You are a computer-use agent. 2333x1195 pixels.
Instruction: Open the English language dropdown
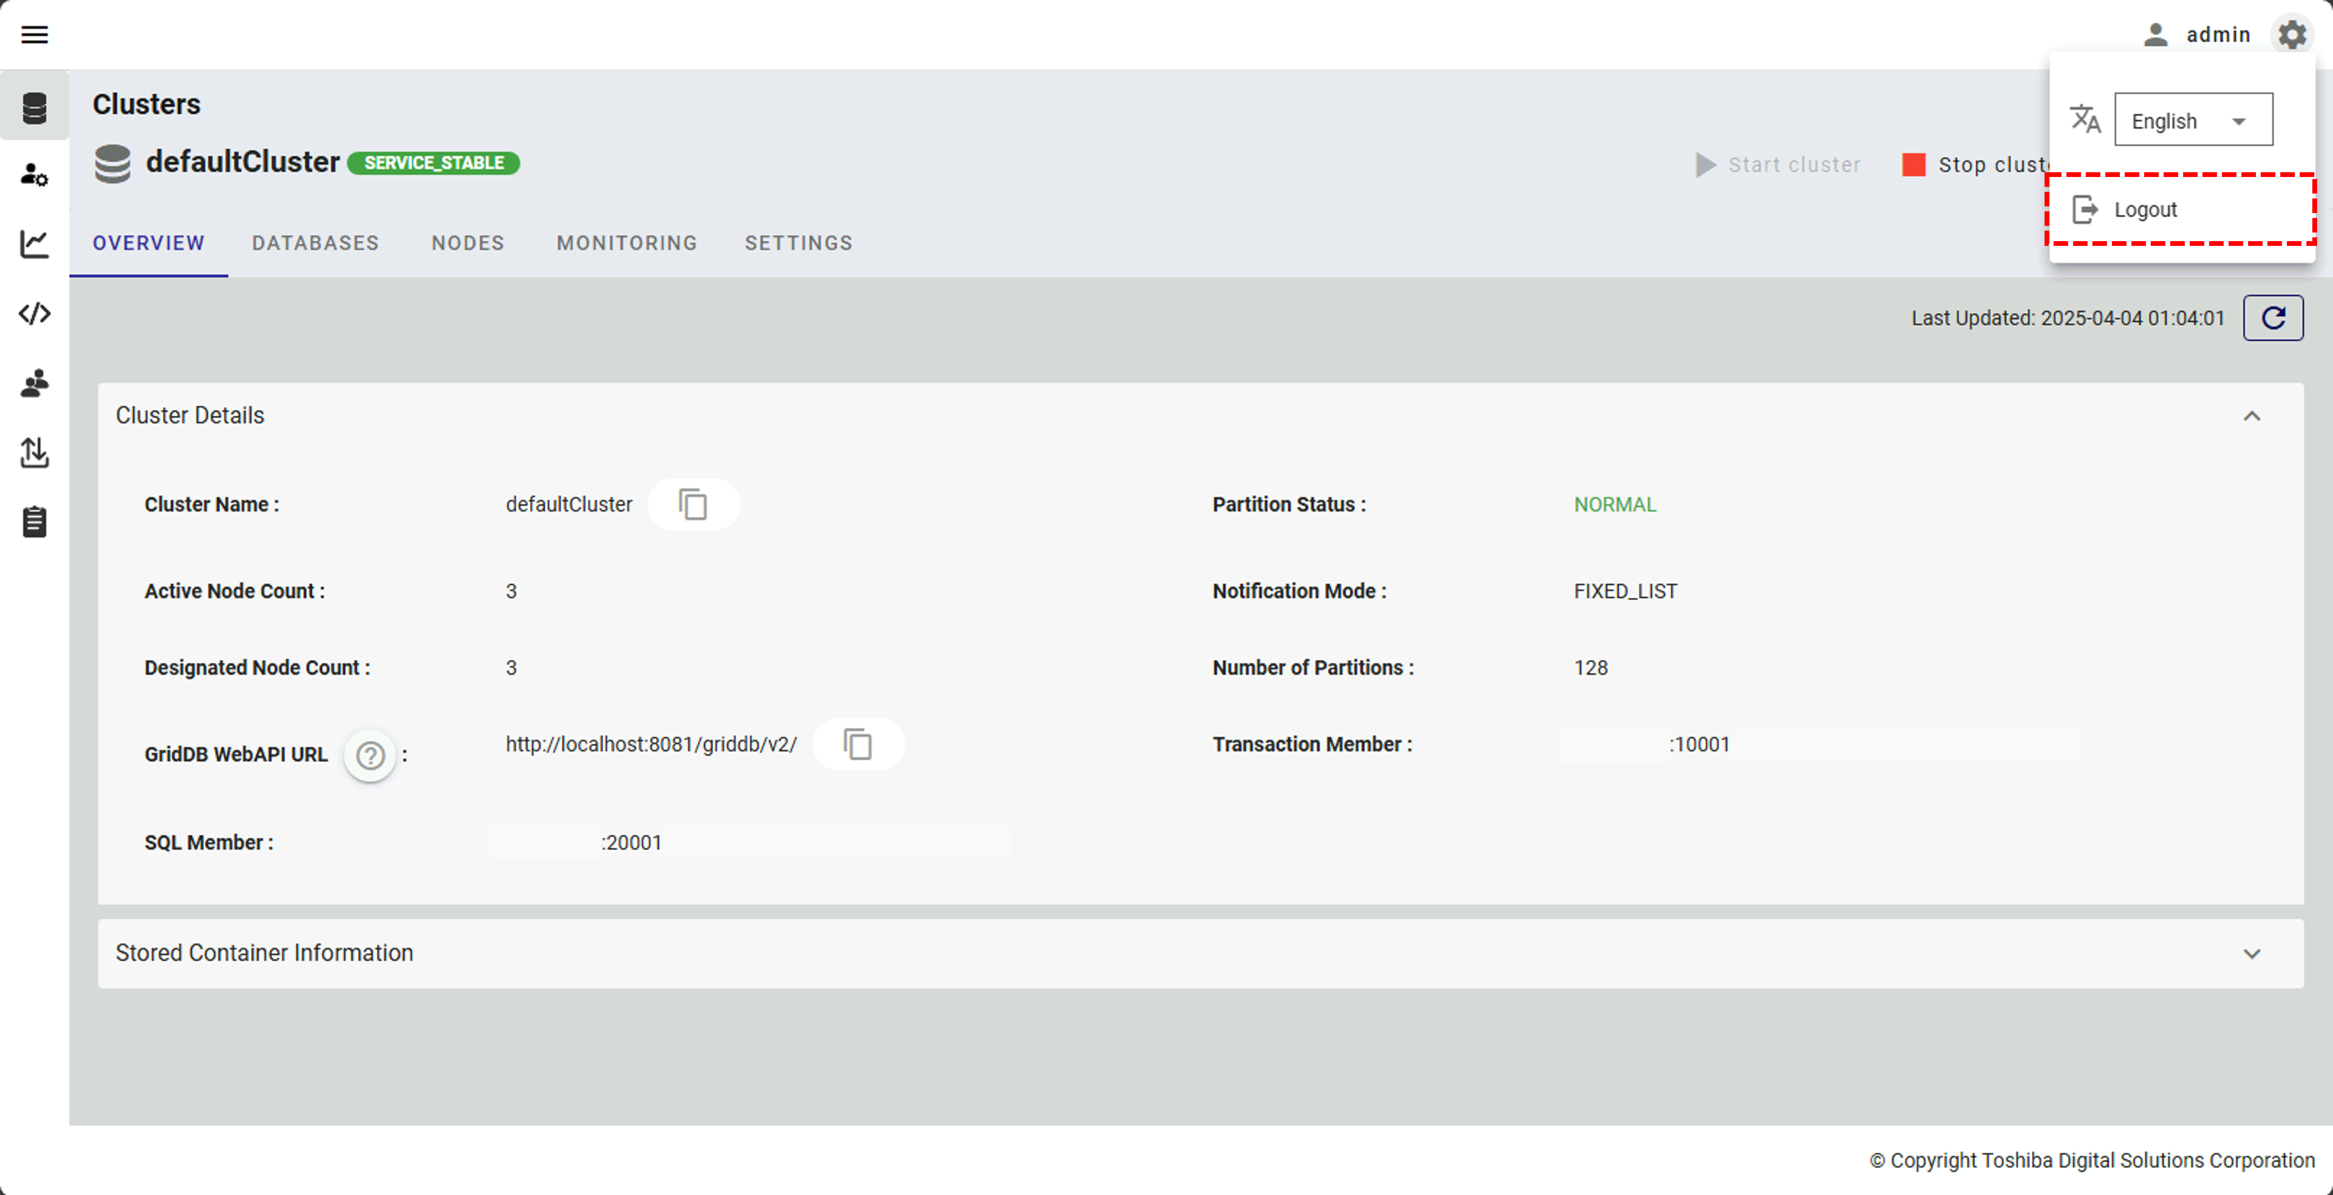click(2192, 120)
